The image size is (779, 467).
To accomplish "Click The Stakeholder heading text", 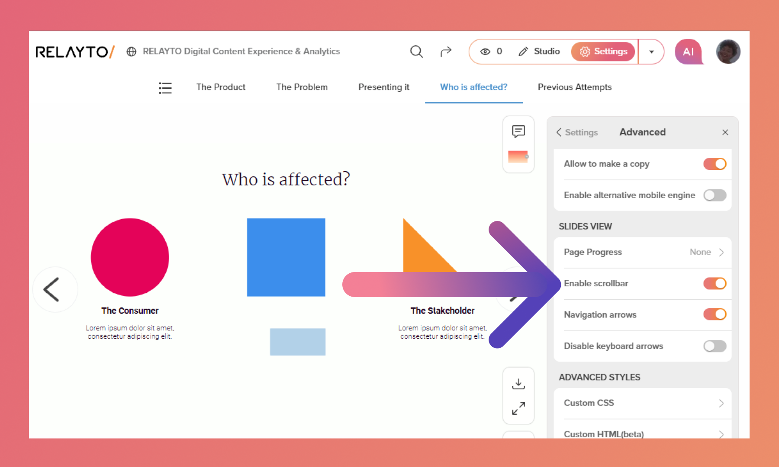I will click(x=442, y=310).
